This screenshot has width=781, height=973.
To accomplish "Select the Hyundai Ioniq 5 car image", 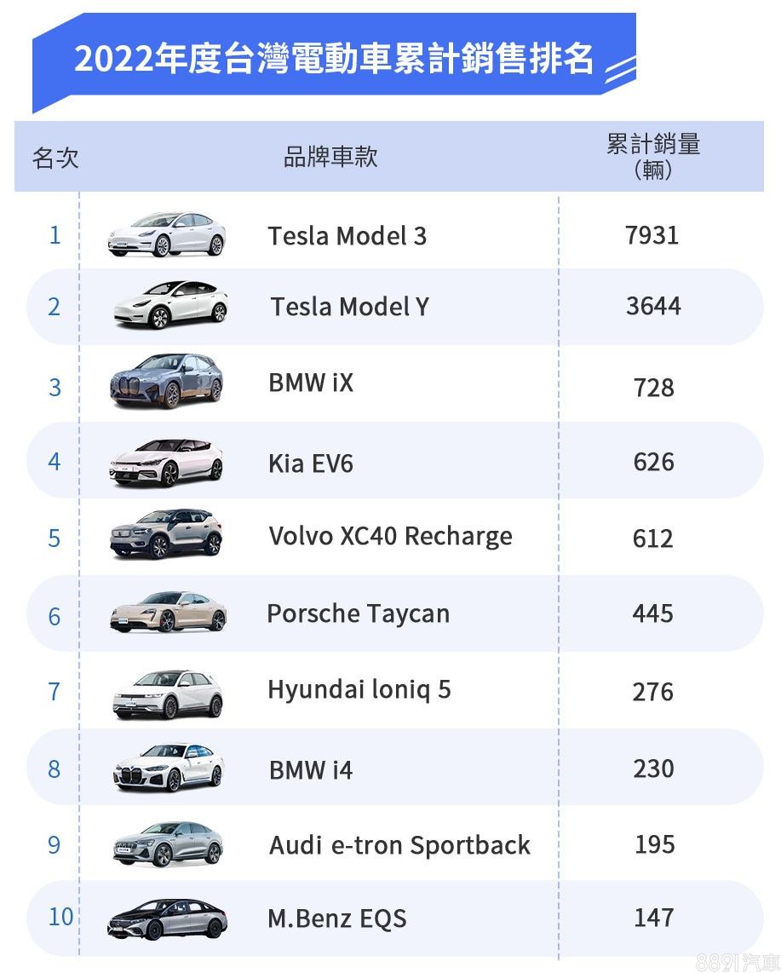I will pos(168,694).
